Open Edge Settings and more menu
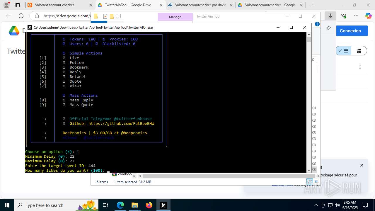 point(356,16)
